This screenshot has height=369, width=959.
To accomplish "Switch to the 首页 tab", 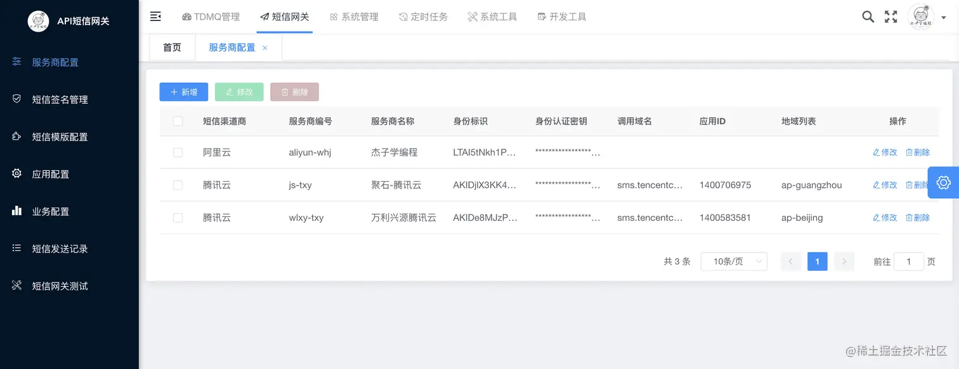I will click(x=172, y=47).
